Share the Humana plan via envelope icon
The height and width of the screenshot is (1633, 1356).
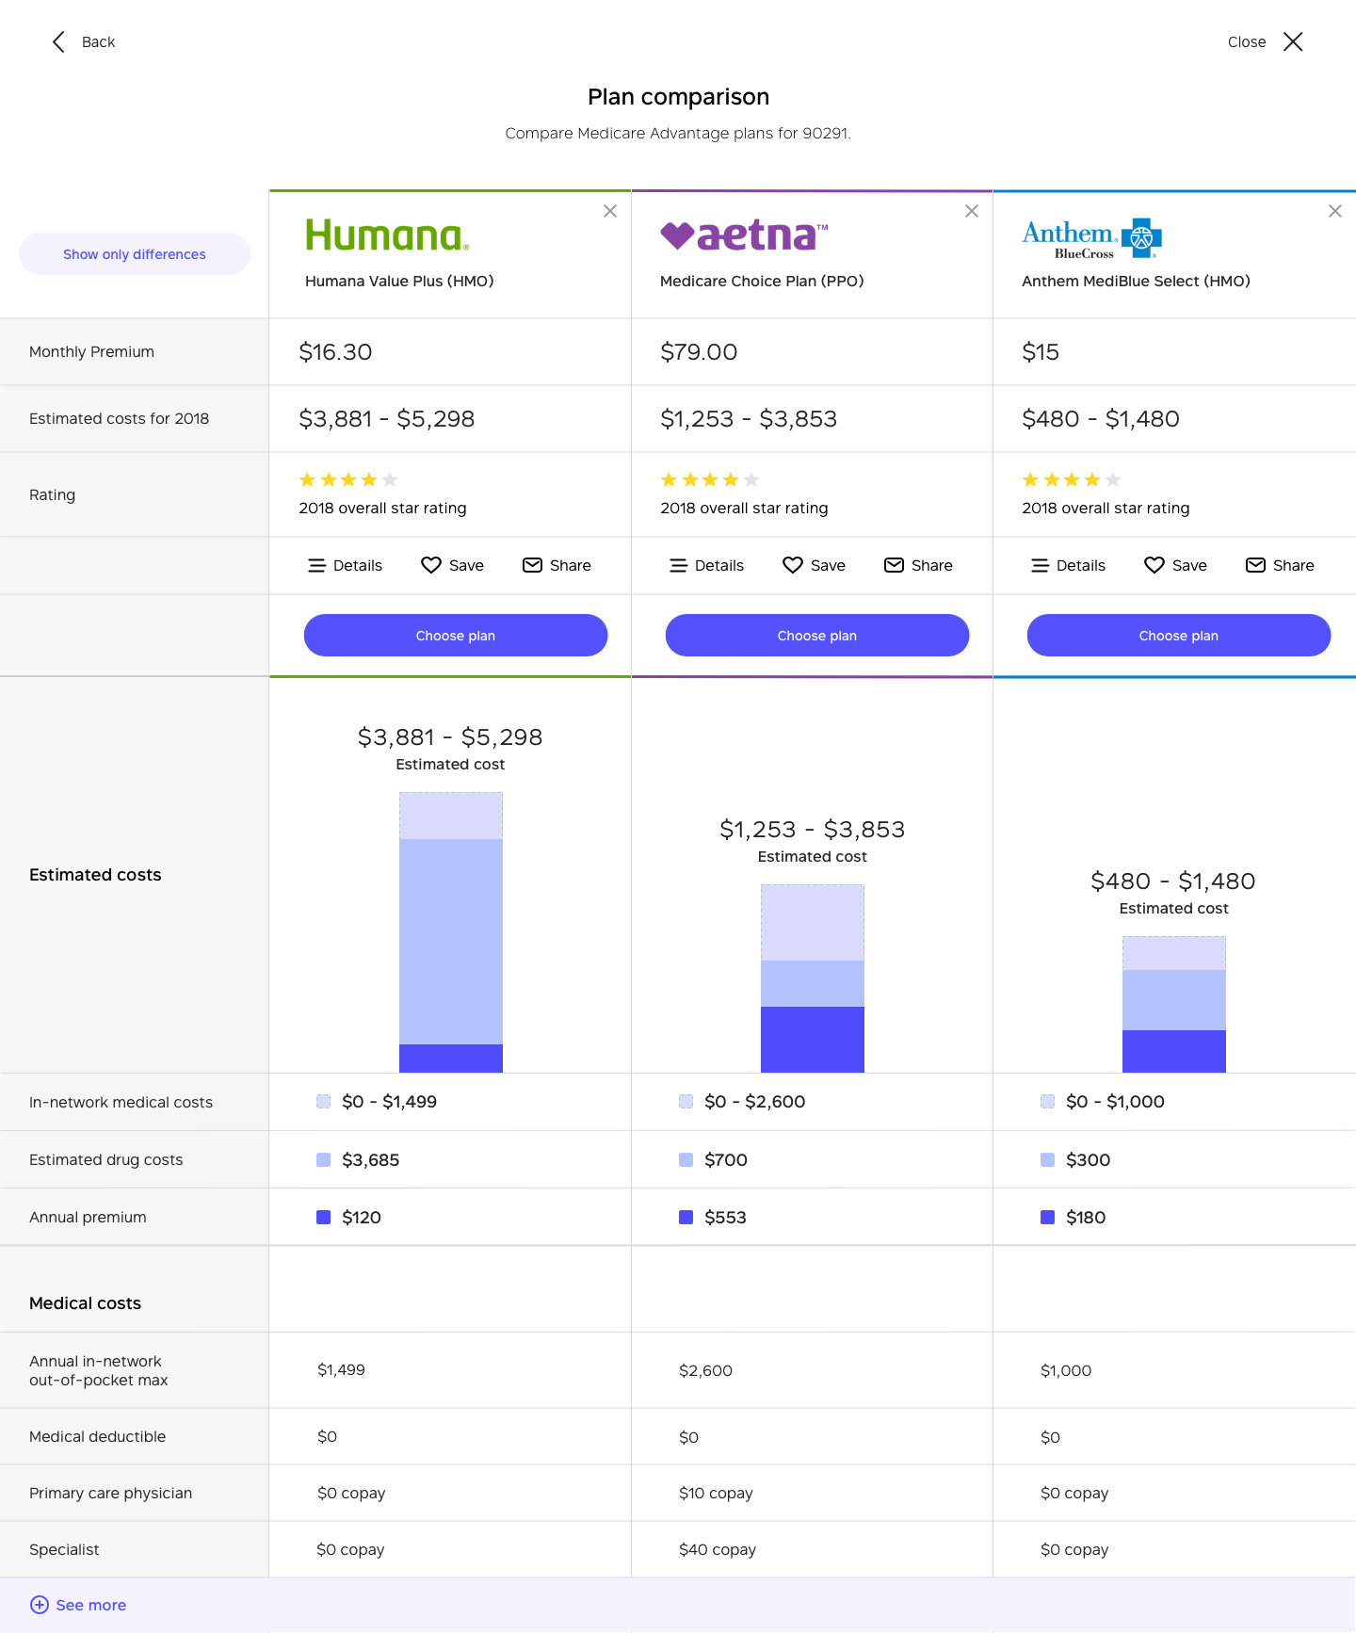pyautogui.click(x=557, y=565)
